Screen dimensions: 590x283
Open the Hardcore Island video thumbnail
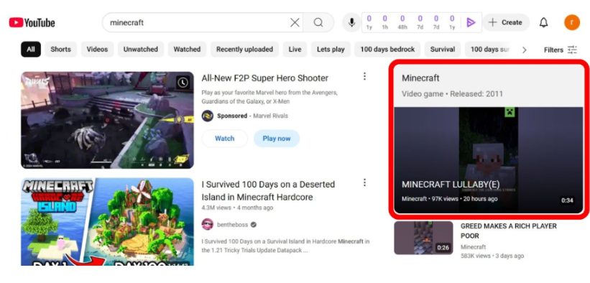(x=107, y=222)
